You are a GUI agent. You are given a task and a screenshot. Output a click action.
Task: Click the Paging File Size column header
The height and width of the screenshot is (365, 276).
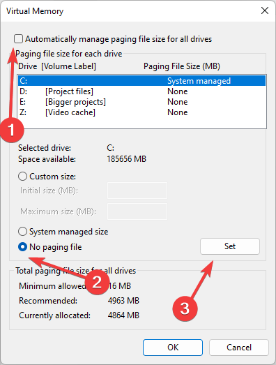click(x=182, y=66)
